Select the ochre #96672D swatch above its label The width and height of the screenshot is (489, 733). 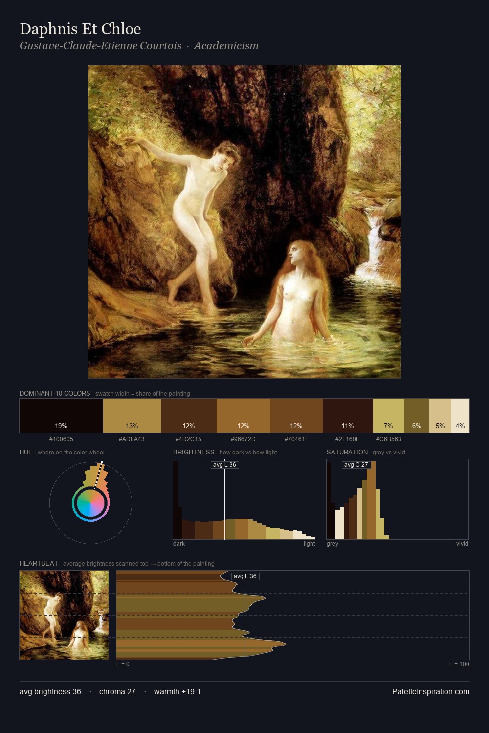point(244,416)
